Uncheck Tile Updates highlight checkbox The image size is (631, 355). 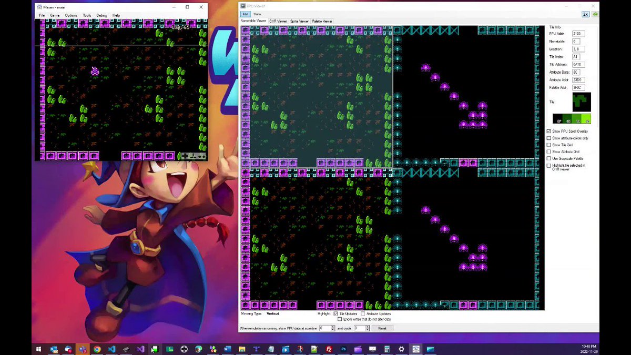(x=336, y=313)
